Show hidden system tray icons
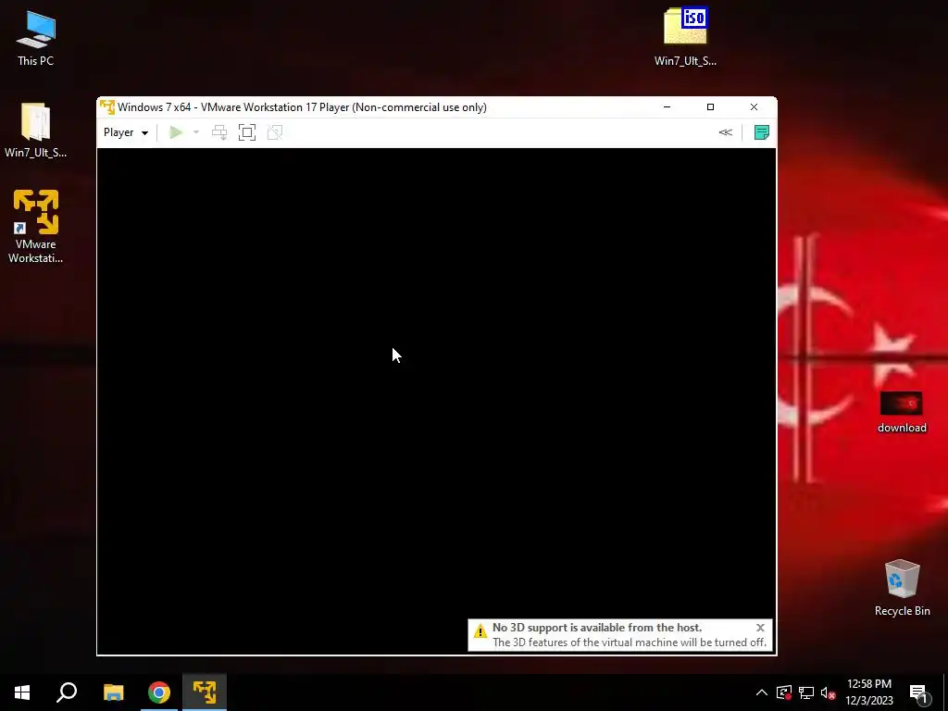The height and width of the screenshot is (711, 948). (x=762, y=692)
